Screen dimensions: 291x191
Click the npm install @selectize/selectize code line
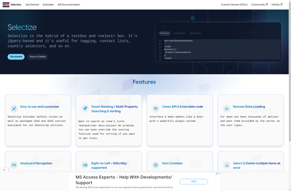coord(178,41)
